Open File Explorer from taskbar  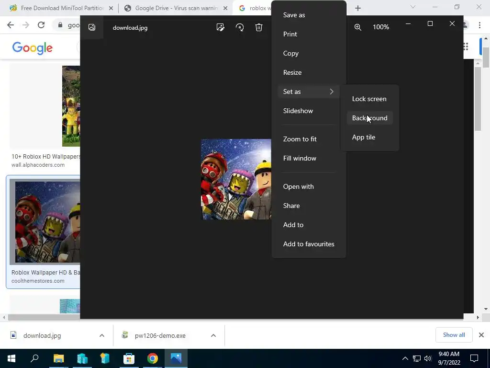[58, 358]
